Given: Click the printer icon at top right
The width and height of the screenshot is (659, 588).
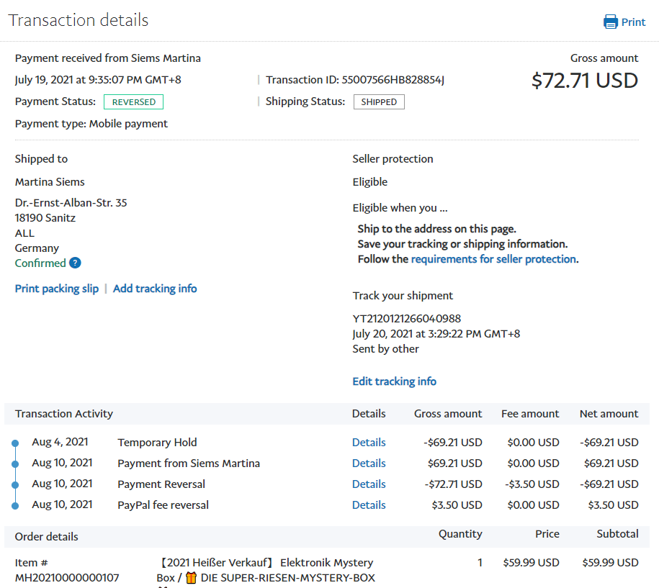Looking at the screenshot, I should 611,22.
